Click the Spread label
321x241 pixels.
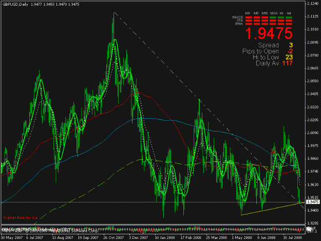coord(269,45)
